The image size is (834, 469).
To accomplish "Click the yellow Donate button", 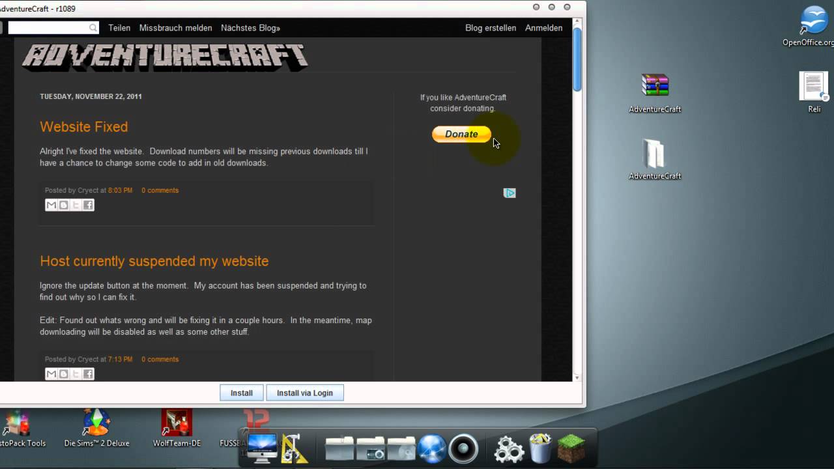I will coord(461,134).
